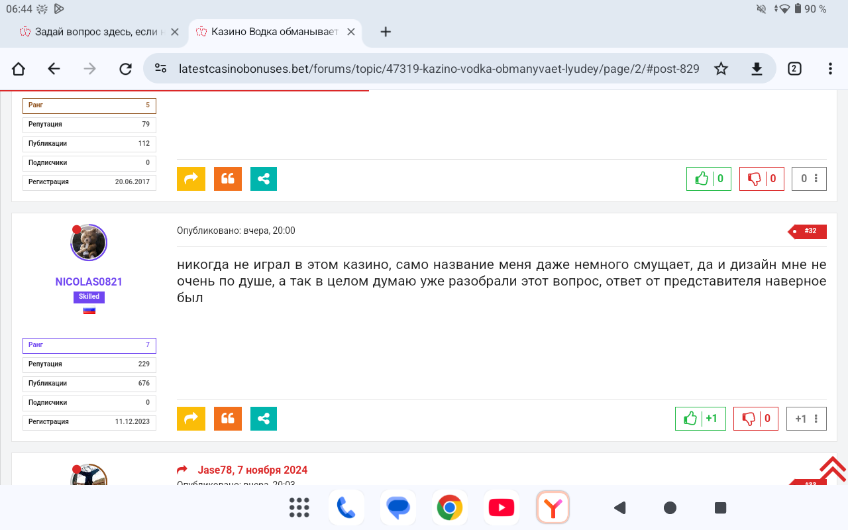Viewport: 848px width, 530px height.
Task: Open the browser downloads icon
Action: pos(757,69)
